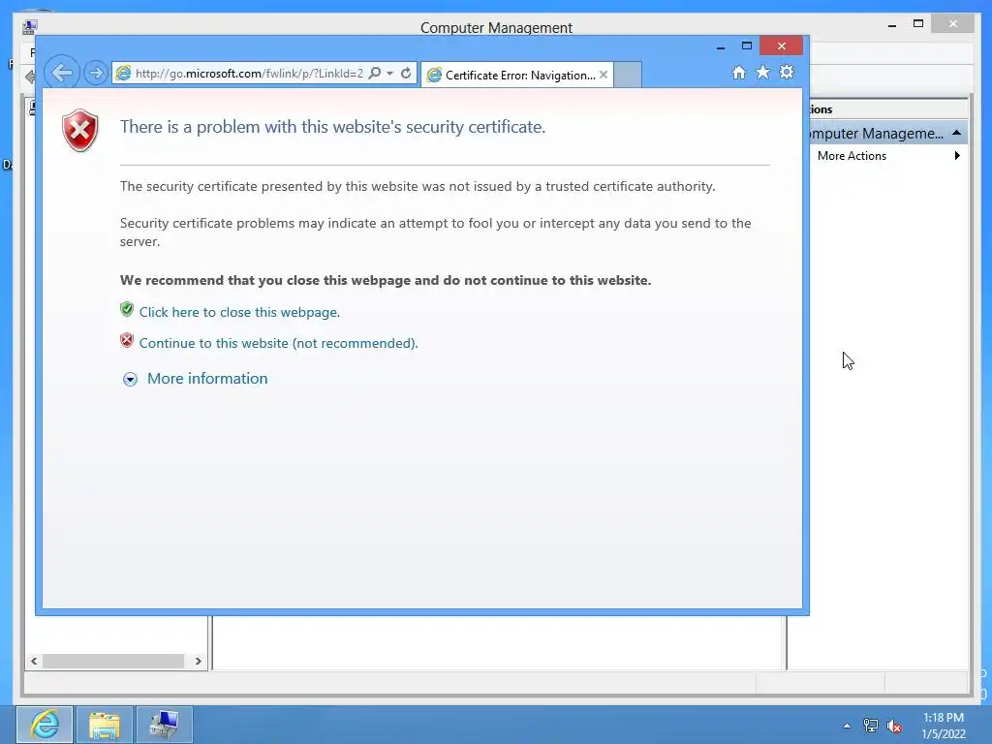Refresh the page with the reload icon
The image size is (992, 744).
[x=406, y=74]
